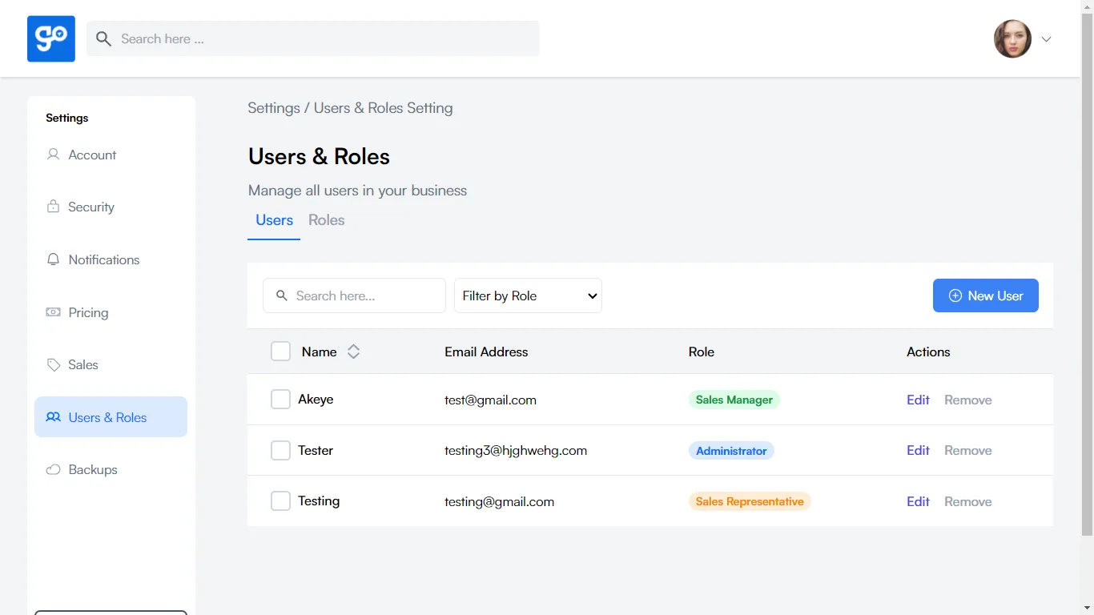Open Backups using the cloud icon

[x=53, y=469]
